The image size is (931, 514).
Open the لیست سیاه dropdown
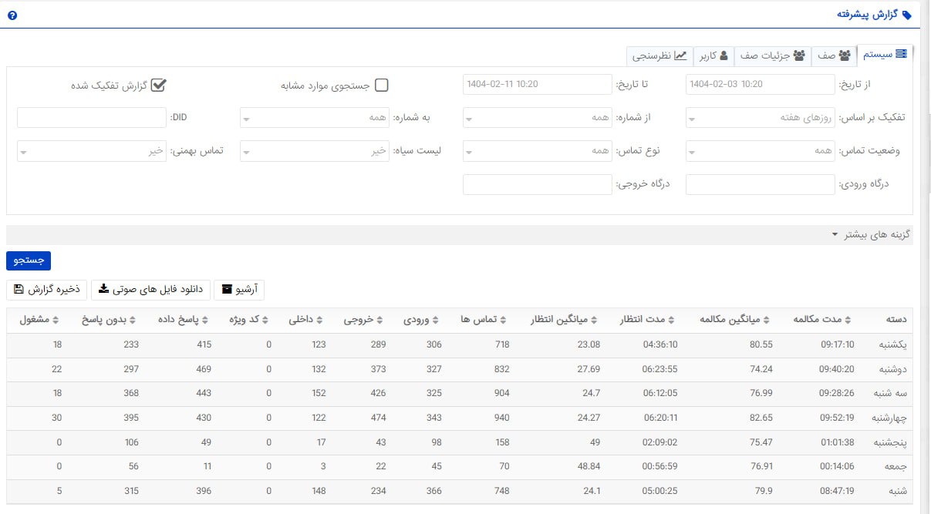point(315,150)
